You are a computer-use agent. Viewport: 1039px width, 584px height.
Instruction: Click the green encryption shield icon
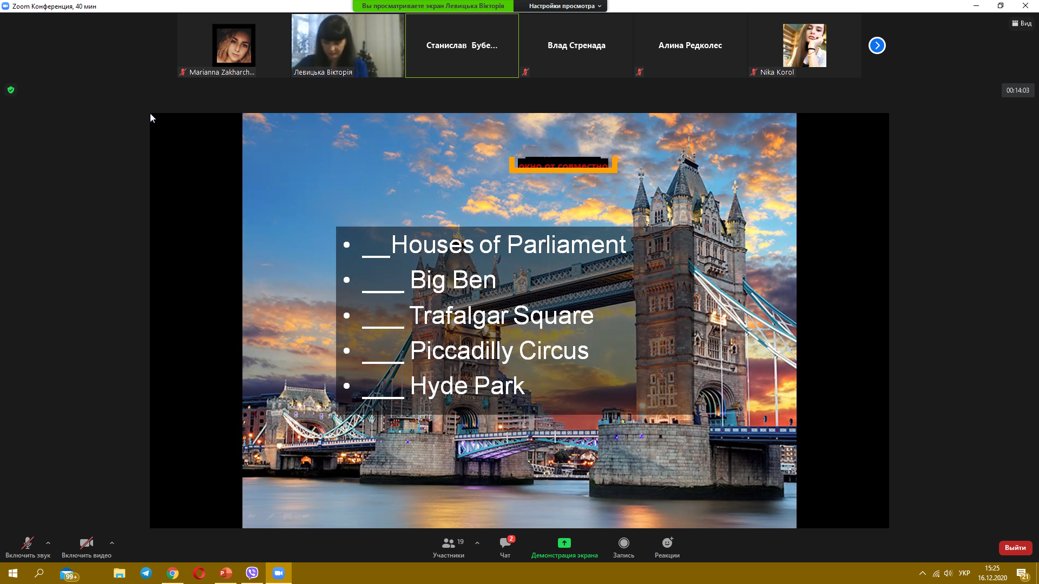pyautogui.click(x=11, y=90)
